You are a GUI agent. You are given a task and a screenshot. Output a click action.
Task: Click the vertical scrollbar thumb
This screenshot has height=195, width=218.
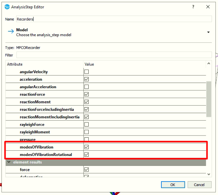[209, 99]
